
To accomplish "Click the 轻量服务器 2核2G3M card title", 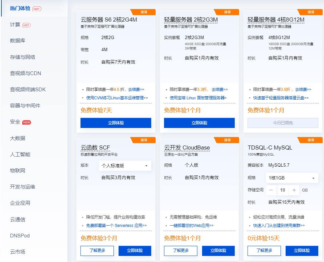I will coord(191,20).
